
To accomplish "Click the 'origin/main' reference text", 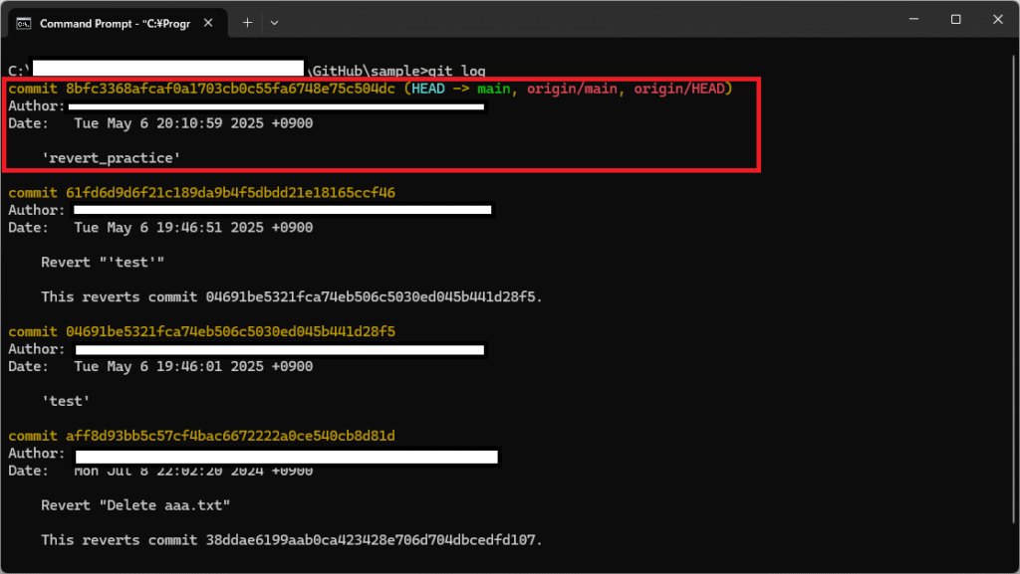I will tap(572, 89).
